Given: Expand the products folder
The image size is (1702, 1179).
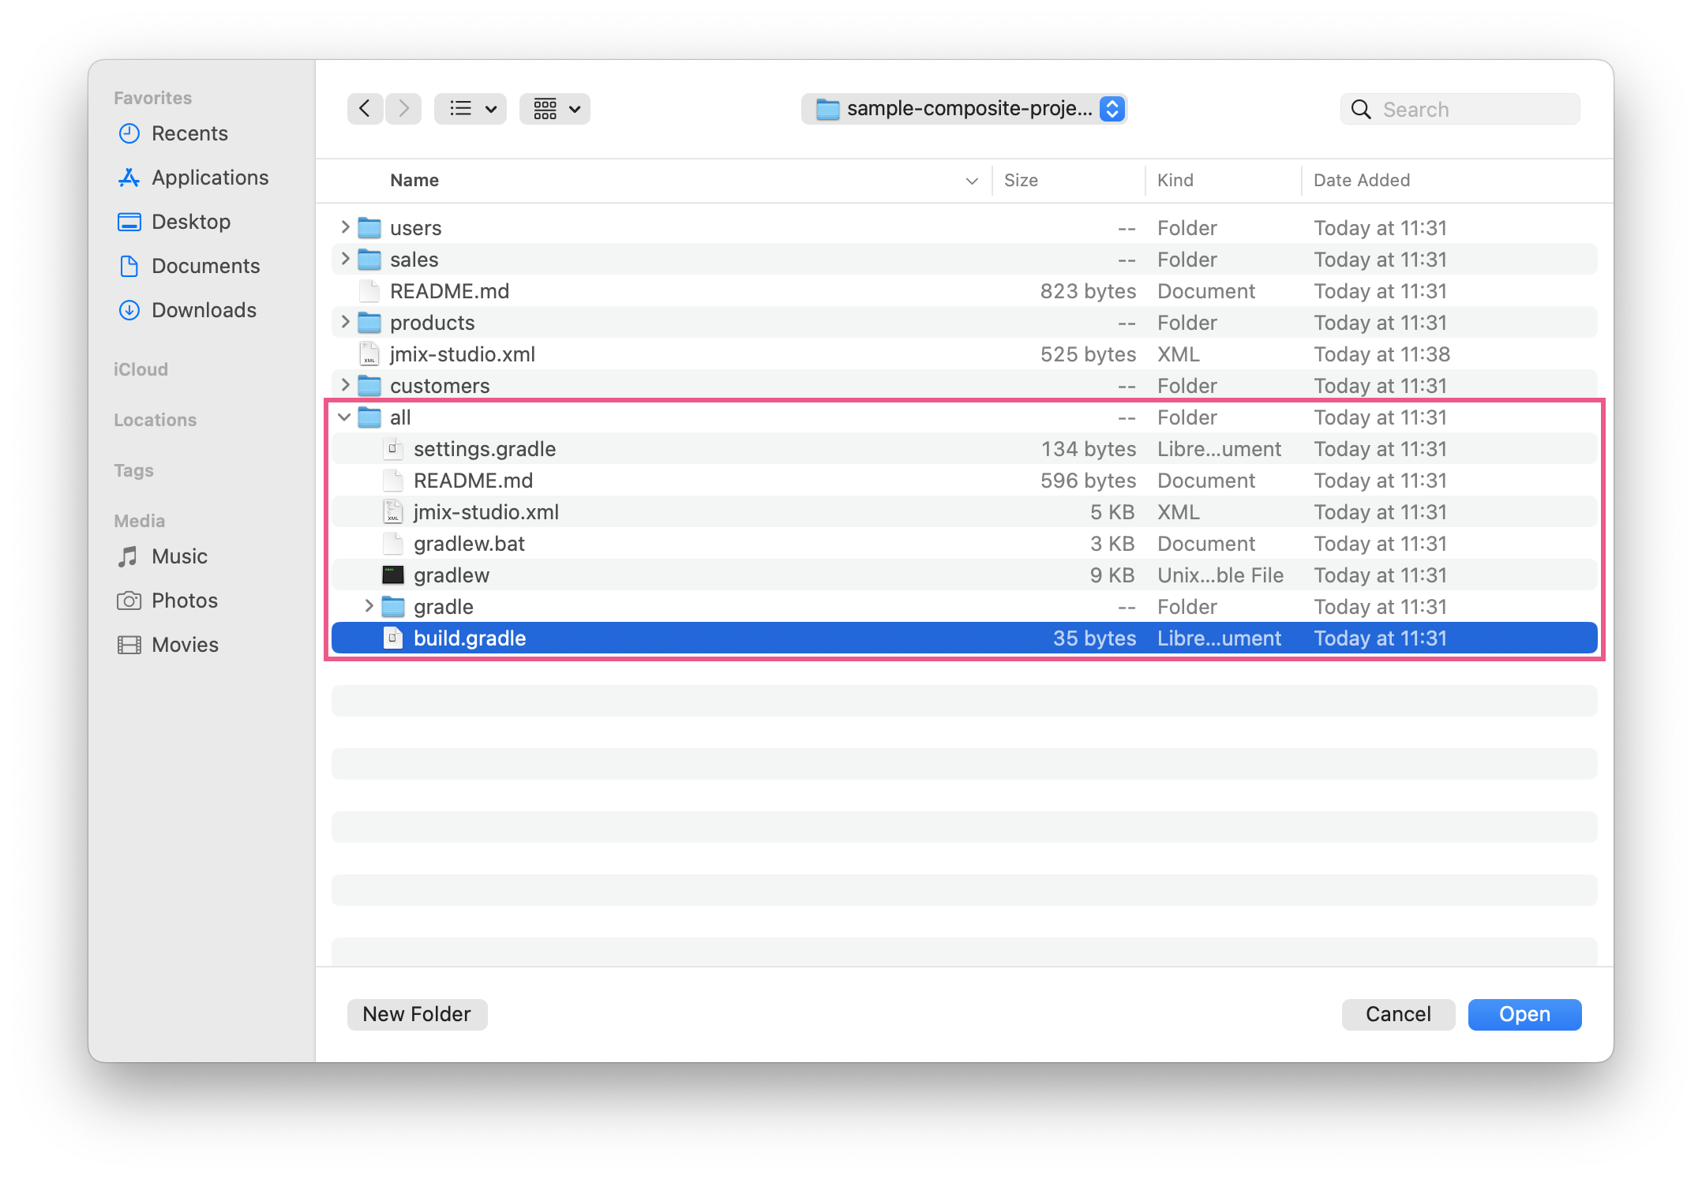Looking at the screenshot, I should click(345, 322).
